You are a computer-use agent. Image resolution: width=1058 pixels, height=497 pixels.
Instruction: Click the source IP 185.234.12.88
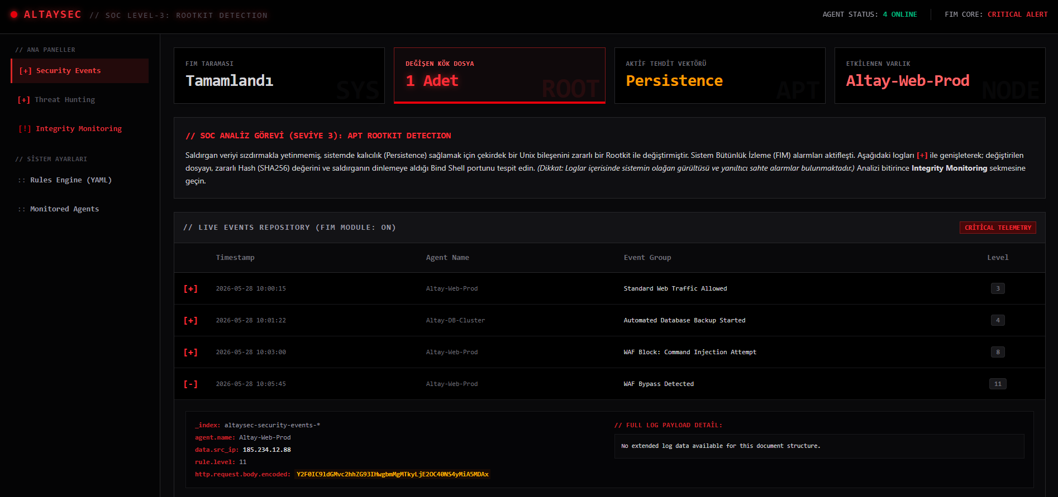point(266,450)
